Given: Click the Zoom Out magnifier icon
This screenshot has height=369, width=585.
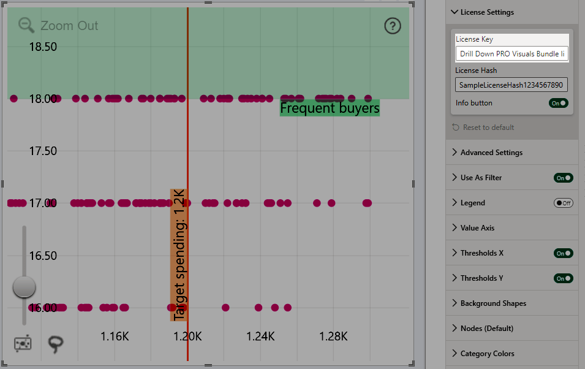Looking at the screenshot, I should click(26, 25).
